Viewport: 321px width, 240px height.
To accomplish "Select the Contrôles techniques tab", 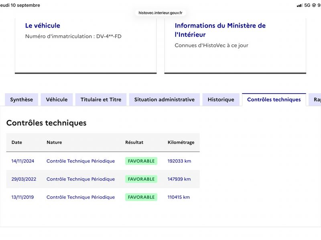I will tap(274, 100).
